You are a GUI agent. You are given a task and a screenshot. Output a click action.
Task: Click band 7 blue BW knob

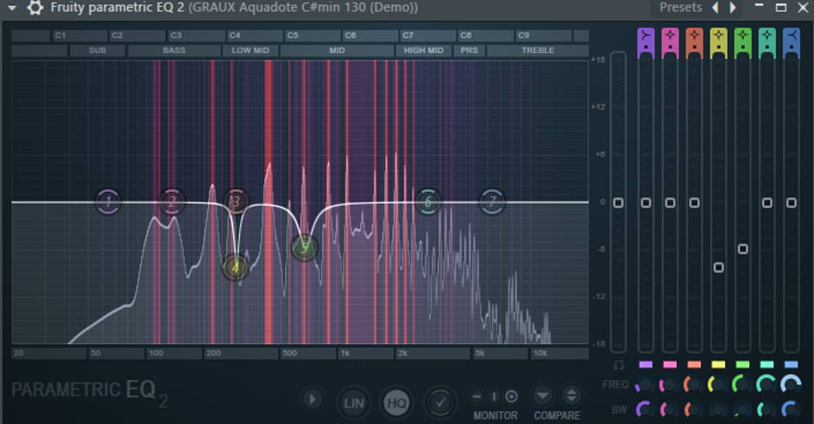(x=791, y=409)
